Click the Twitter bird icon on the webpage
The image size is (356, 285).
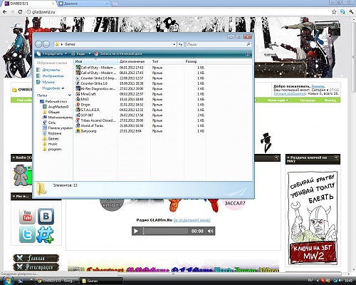point(27,234)
